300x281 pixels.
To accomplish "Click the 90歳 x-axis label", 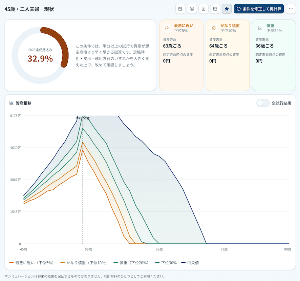I will pos(287,249).
